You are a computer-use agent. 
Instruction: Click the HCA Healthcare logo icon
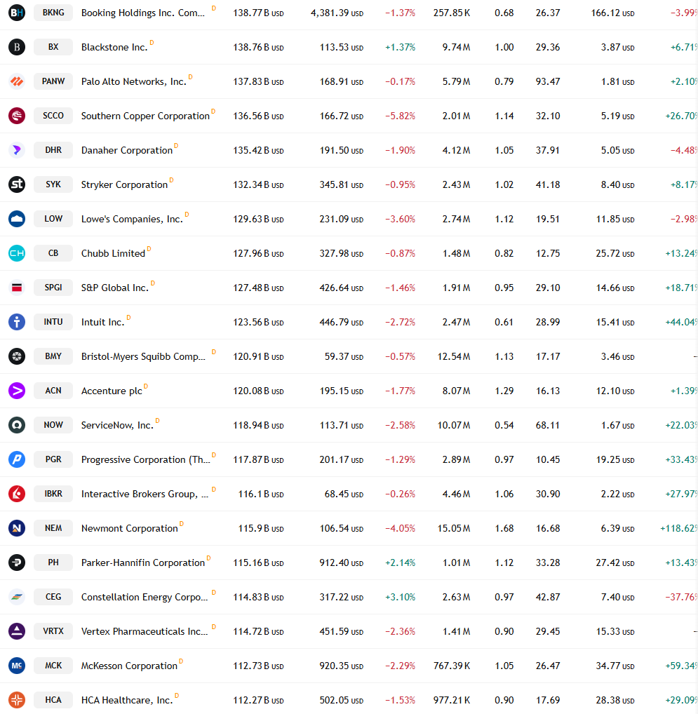17,701
